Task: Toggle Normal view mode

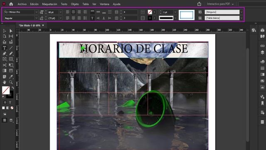Action: 5,120
